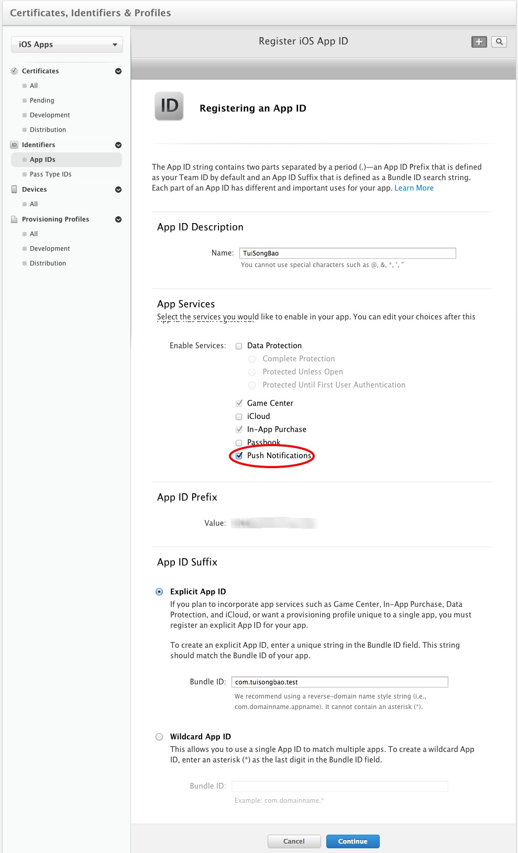Click the Provisioning Profiles document icon
Screen dimensions: 518x853
click(14, 219)
